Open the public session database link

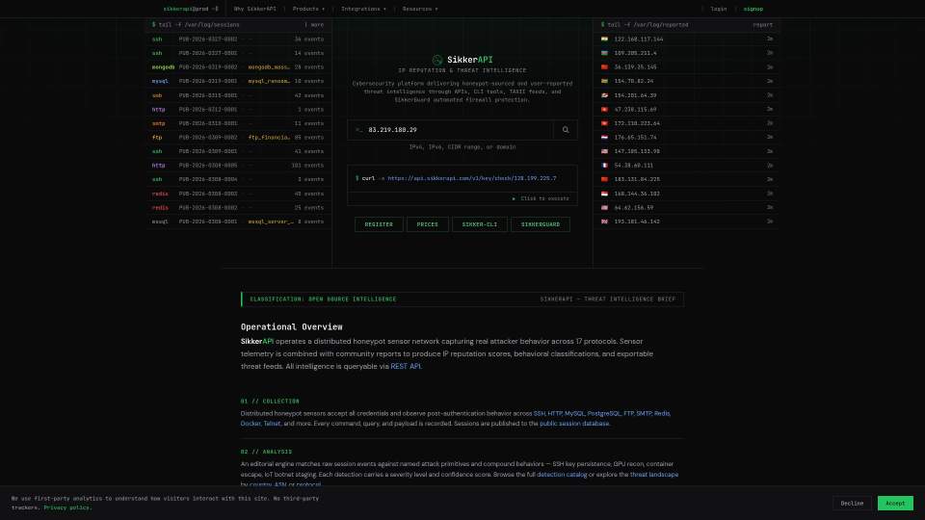574,424
